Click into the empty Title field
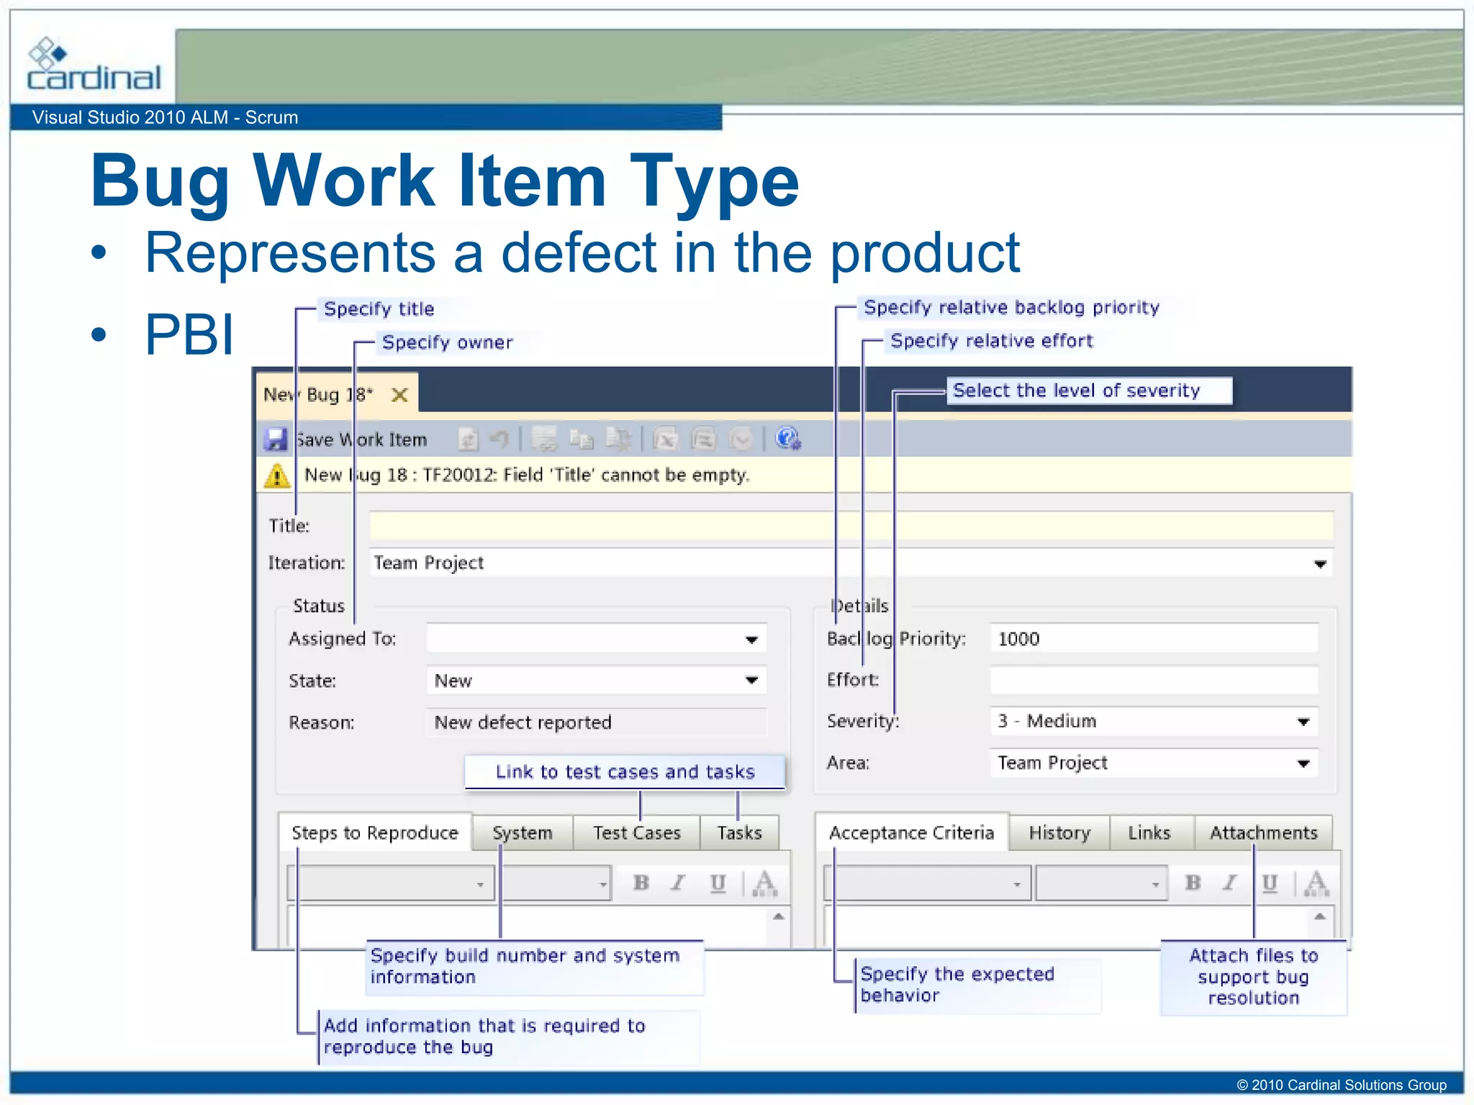This screenshot has width=1474, height=1105. [x=851, y=526]
